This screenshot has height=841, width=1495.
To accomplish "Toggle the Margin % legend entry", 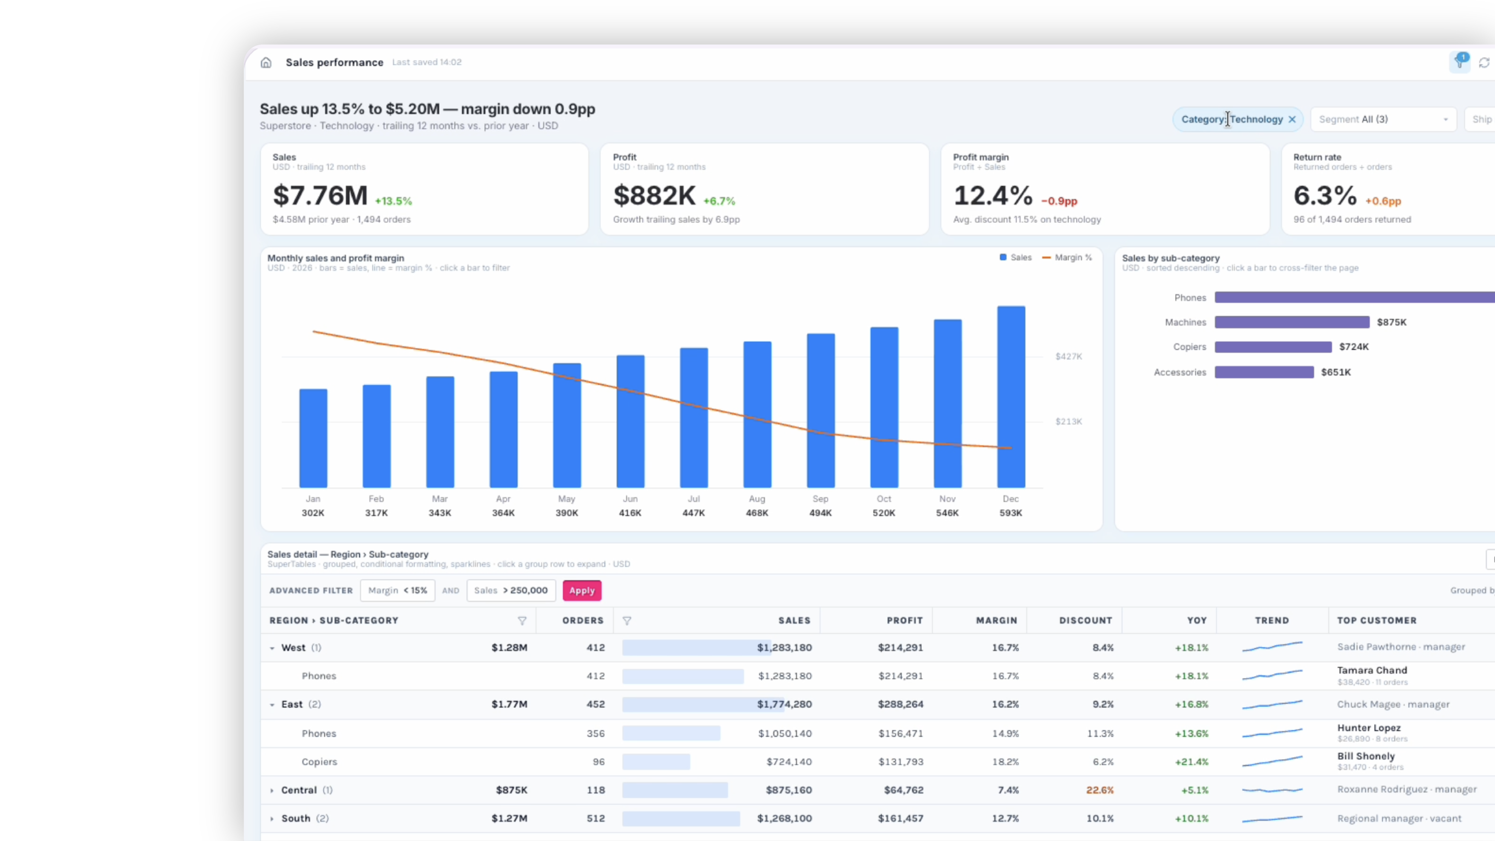I will point(1067,258).
